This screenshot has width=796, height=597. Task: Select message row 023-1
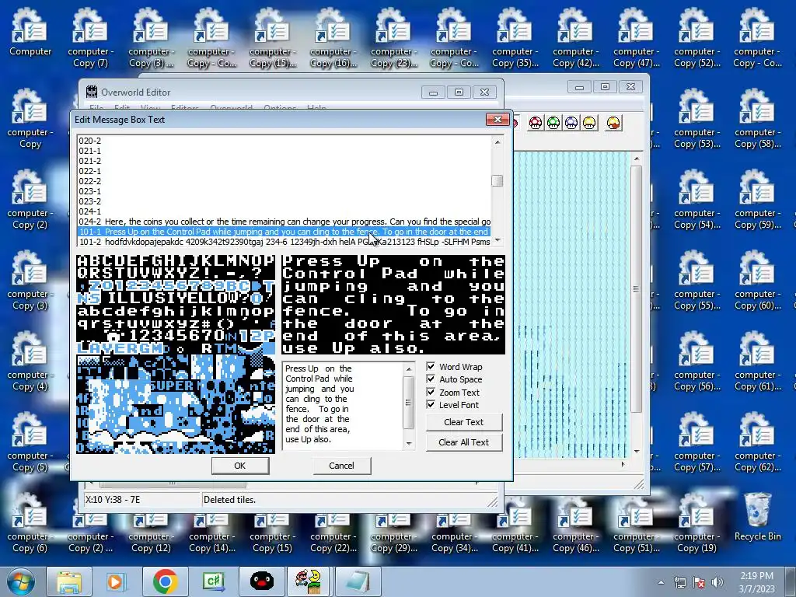pyautogui.click(x=285, y=191)
